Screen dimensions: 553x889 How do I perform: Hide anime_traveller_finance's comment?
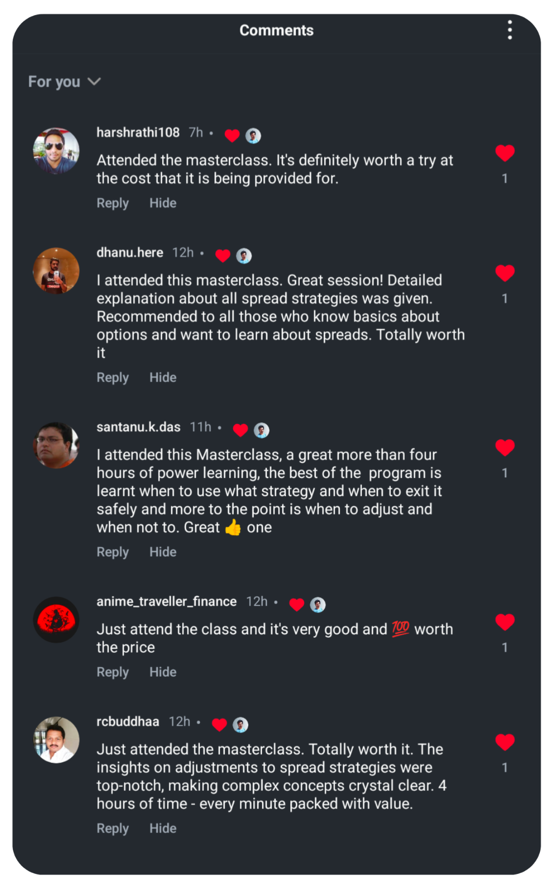163,672
